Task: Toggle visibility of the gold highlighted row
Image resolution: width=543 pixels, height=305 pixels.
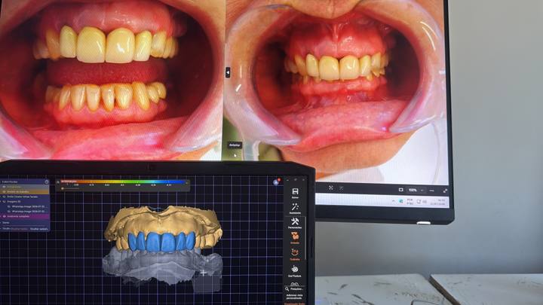Action: pos(5,191)
